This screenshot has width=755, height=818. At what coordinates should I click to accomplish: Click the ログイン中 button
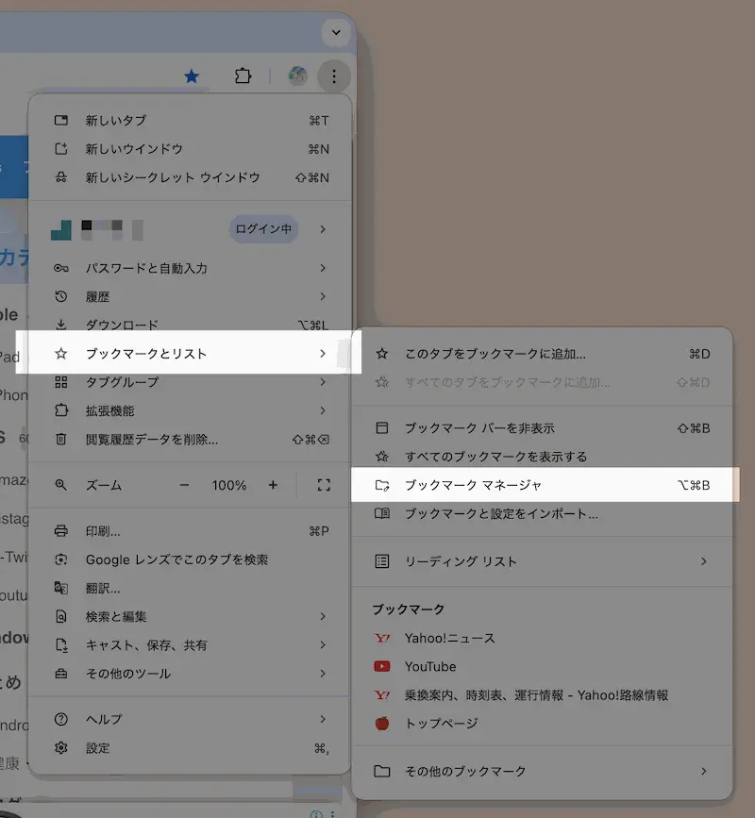(x=263, y=228)
